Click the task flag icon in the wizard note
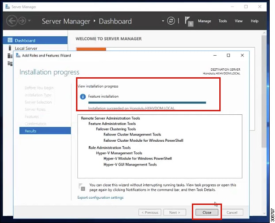Screen dimensions: 275x223 click(82, 187)
